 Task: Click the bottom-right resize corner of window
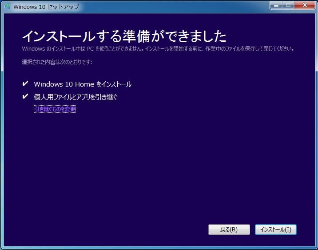tap(316, 248)
